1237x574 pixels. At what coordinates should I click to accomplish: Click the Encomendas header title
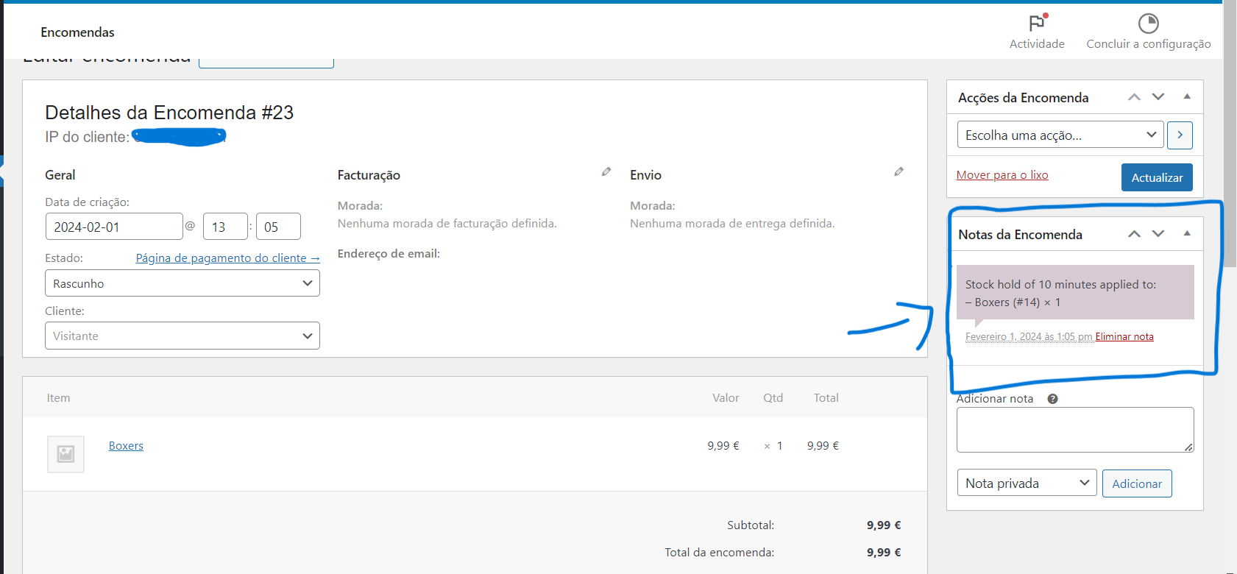pos(77,32)
